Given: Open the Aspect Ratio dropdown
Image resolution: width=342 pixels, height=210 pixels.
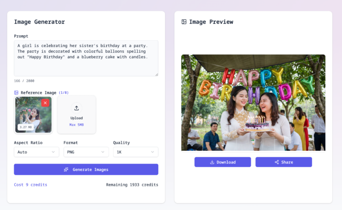Looking at the screenshot, I should pos(36,152).
